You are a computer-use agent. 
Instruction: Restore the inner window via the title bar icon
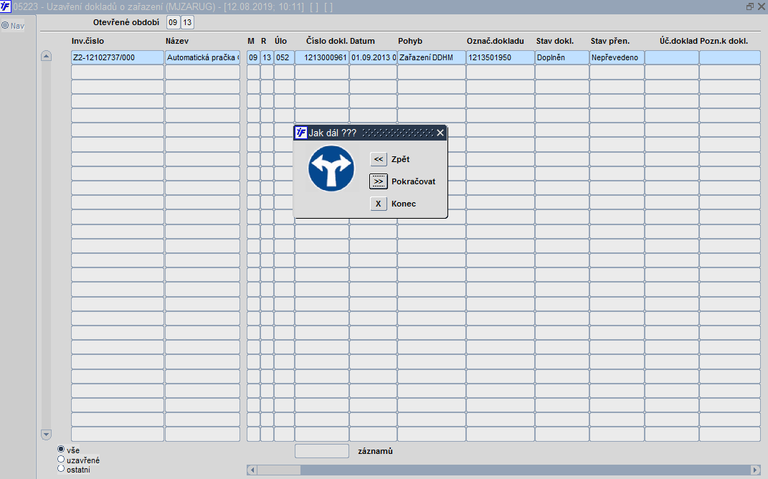749,7
